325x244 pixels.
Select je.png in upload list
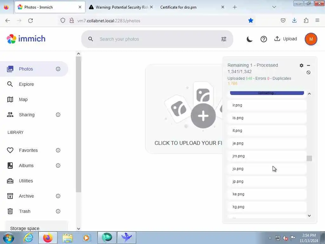(267, 143)
